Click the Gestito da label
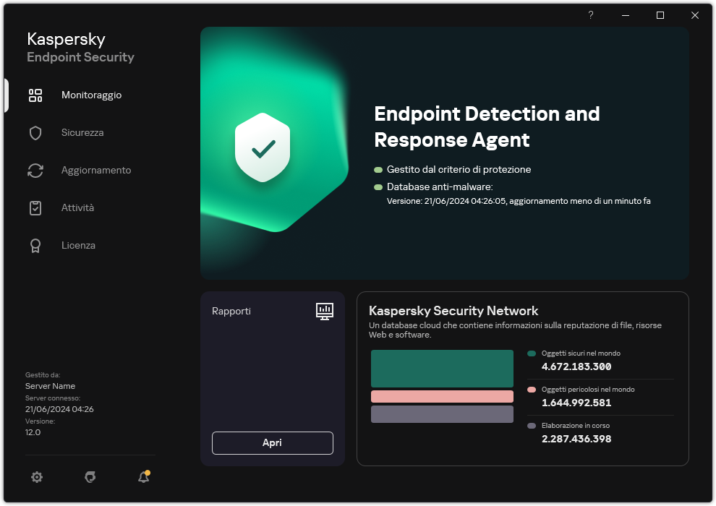Image resolution: width=716 pixels, height=506 pixels. (x=43, y=375)
